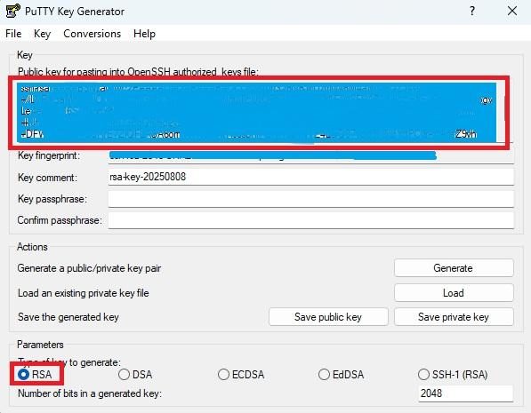This screenshot has height=413, width=531.
Task: Click 'Generate a public/private key pair' label
Action: pyautogui.click(x=89, y=268)
